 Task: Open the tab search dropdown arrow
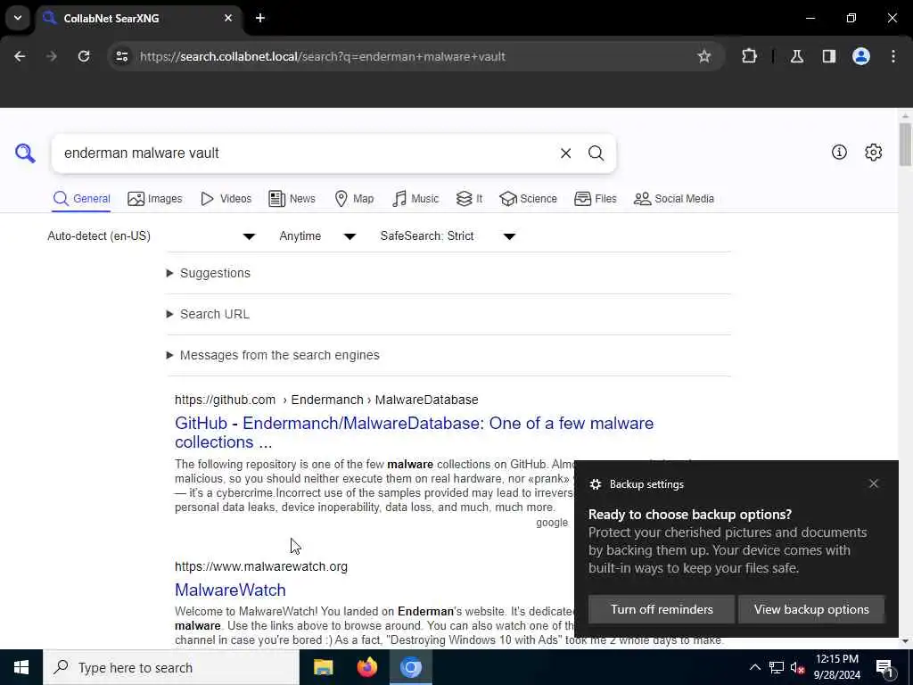18,18
